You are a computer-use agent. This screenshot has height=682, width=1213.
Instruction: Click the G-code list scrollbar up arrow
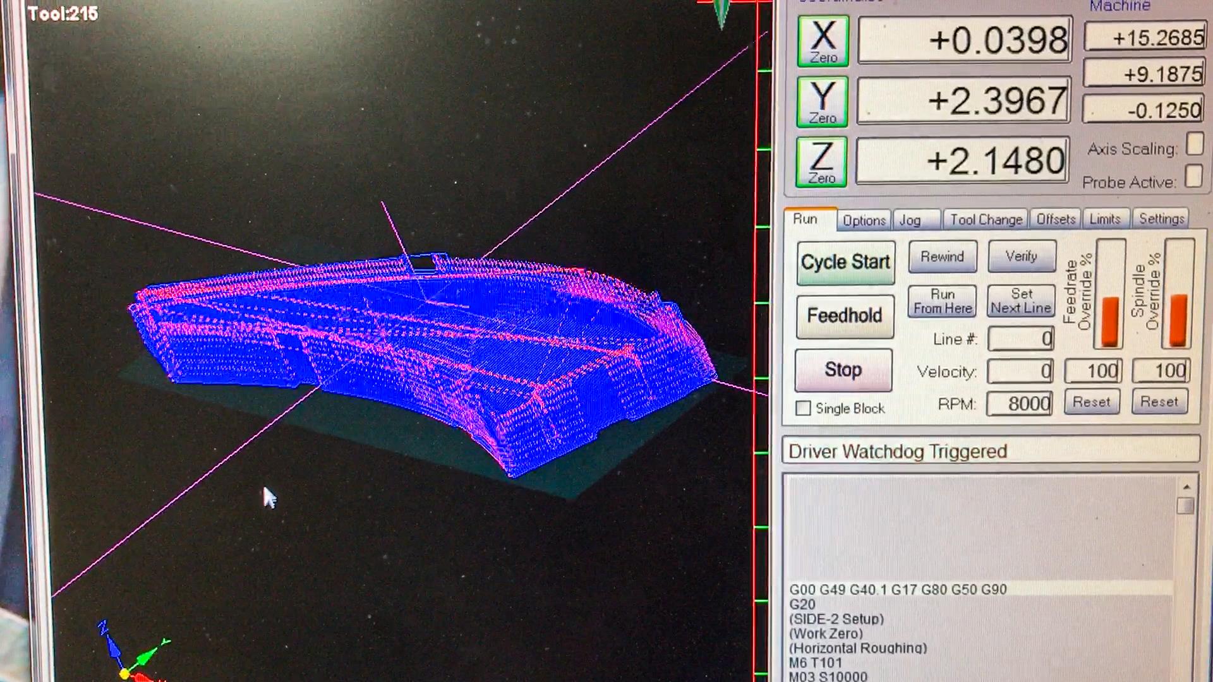(1186, 487)
